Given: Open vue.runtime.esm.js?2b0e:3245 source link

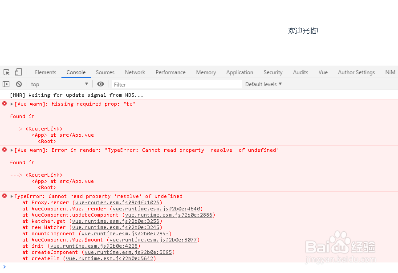Looking at the screenshot, I should pos(116,227).
